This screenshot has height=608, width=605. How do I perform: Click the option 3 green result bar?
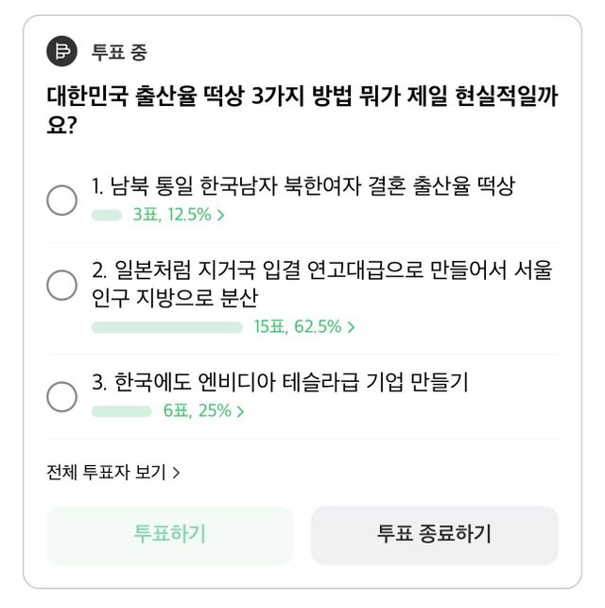(122, 411)
